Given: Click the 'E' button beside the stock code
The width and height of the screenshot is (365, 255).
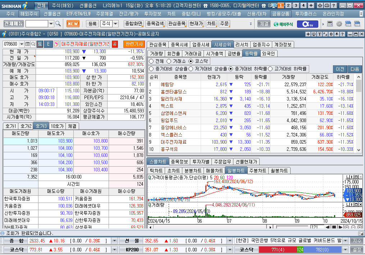Looking at the screenshot, I should pyautogui.click(x=48, y=44).
